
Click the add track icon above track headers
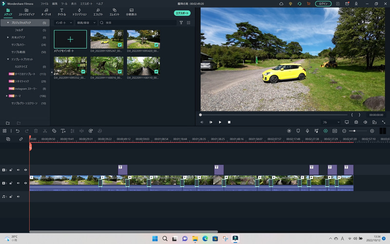coord(8,139)
